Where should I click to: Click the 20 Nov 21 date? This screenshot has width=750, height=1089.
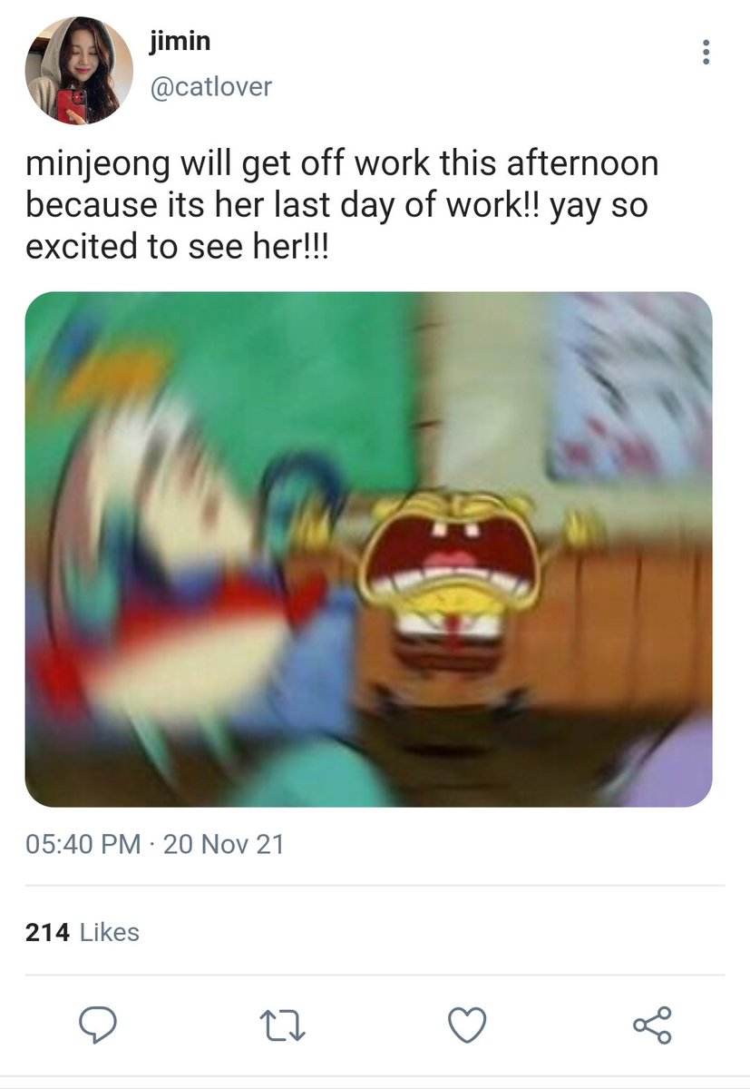(x=223, y=845)
